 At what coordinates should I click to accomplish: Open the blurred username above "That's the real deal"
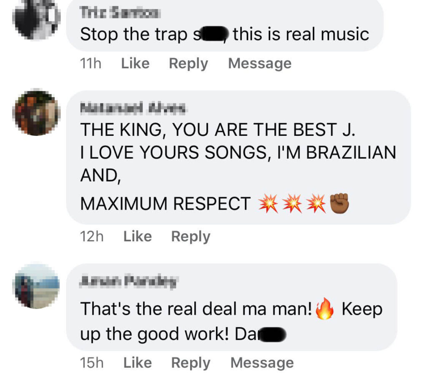tap(128, 281)
